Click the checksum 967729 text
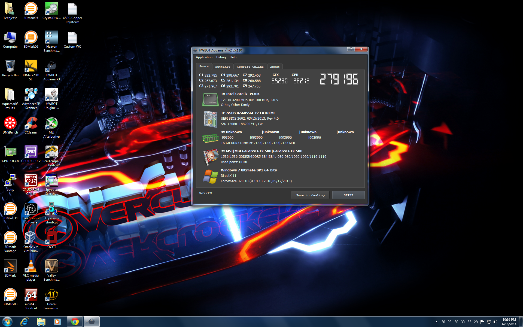The height and width of the screenshot is (327, 523). pyautogui.click(x=205, y=193)
